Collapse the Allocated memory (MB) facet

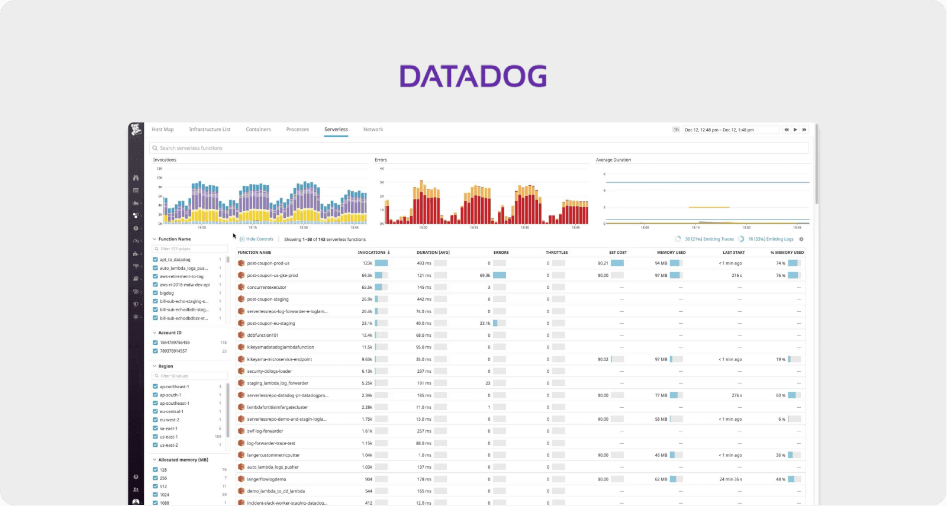click(154, 460)
